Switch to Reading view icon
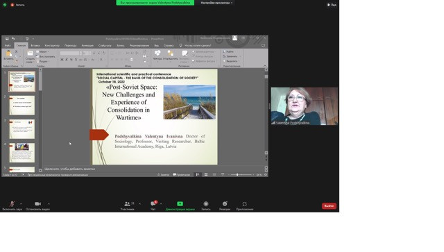The height and width of the screenshot is (252, 444). point(214,175)
